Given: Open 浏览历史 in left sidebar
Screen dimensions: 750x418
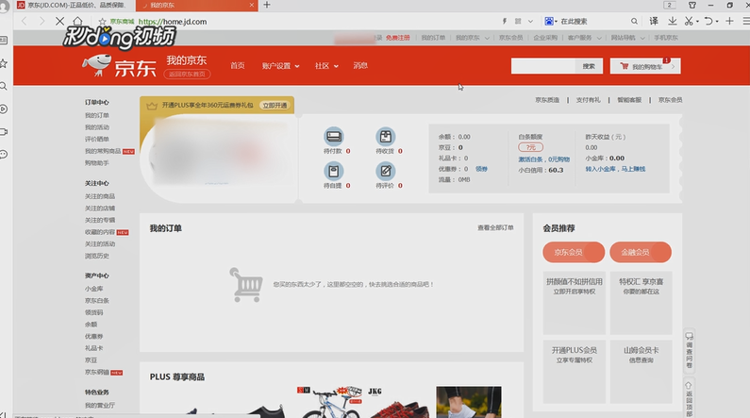Looking at the screenshot, I should [97, 256].
